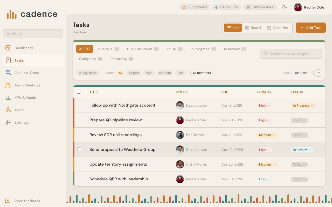This screenshot has height=207, width=332.
Task: Click the Add Task button
Action: pyautogui.click(x=310, y=28)
